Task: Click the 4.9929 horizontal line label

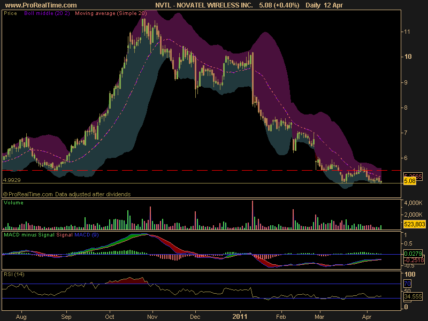Action: [12, 180]
